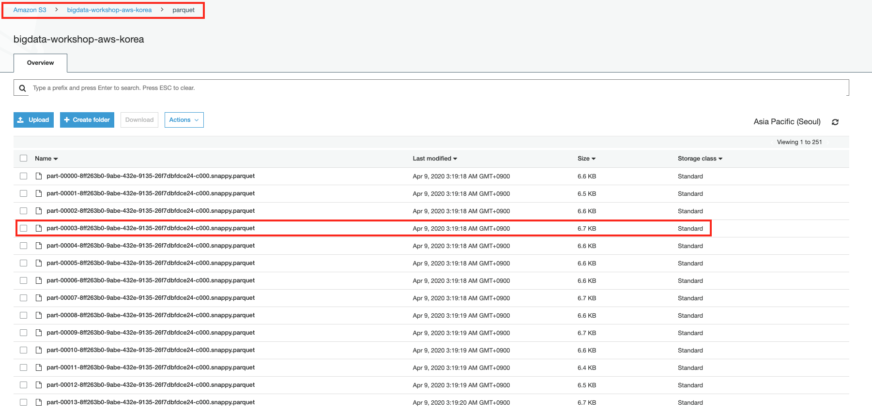
Task: Sort by Last modified column
Action: coord(434,159)
